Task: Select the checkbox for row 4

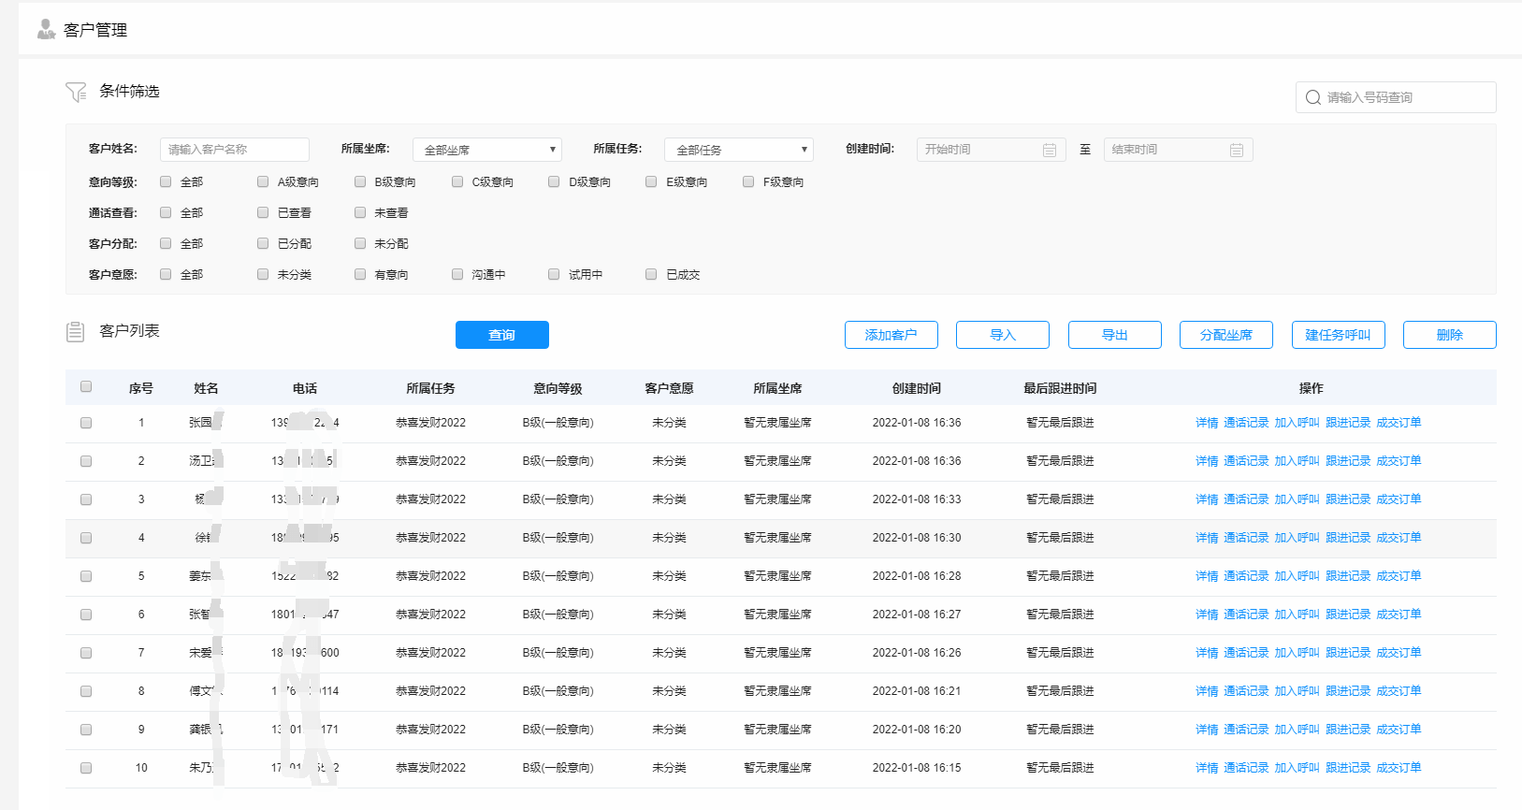Action: click(x=86, y=538)
